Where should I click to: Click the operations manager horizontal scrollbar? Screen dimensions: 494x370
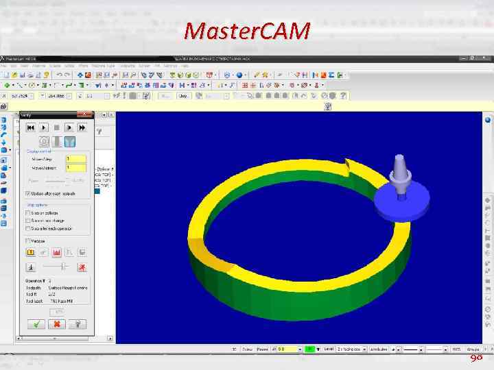pyautogui.click(x=64, y=338)
